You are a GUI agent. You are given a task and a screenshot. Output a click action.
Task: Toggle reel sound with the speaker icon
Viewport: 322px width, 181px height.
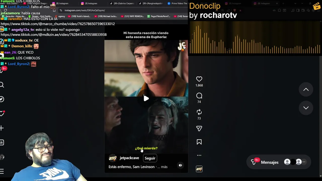(180, 165)
